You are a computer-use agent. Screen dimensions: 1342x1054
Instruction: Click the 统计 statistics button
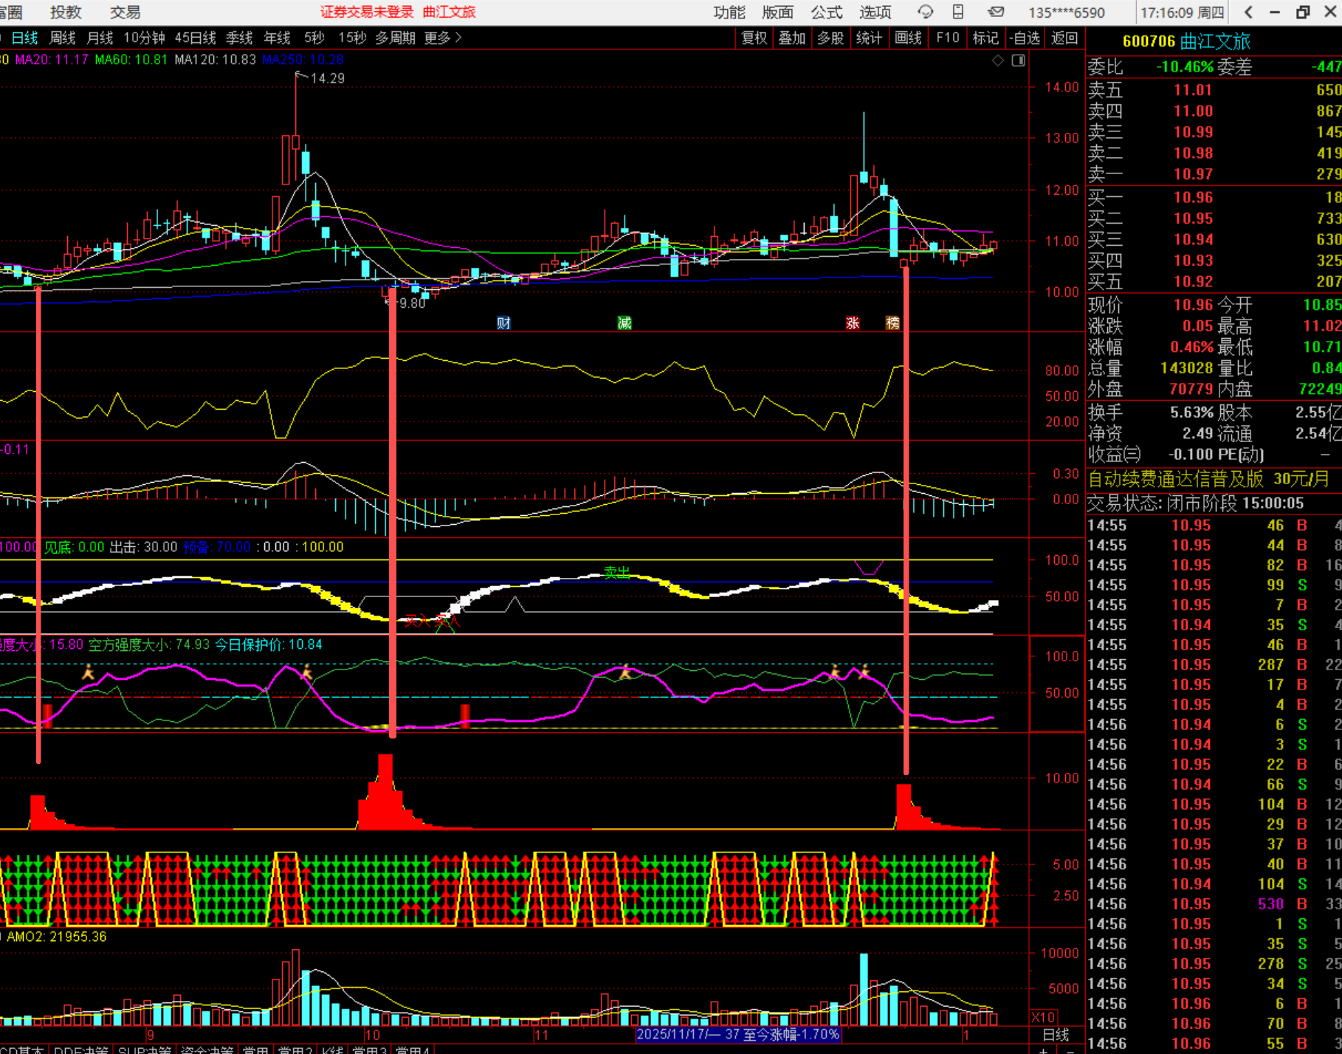[x=869, y=38]
